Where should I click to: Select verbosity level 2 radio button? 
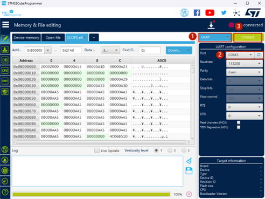tap(170, 150)
